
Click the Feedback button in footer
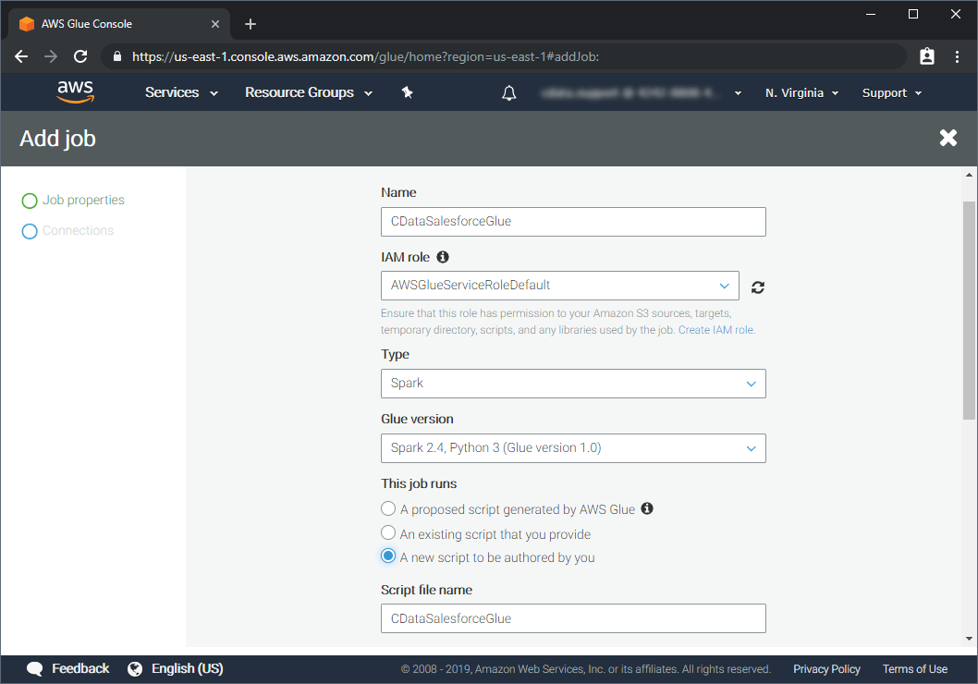pyautogui.click(x=68, y=669)
